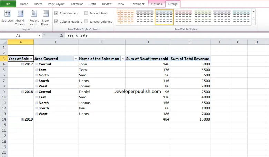Open the Subtotals layout options

coord(8,17)
